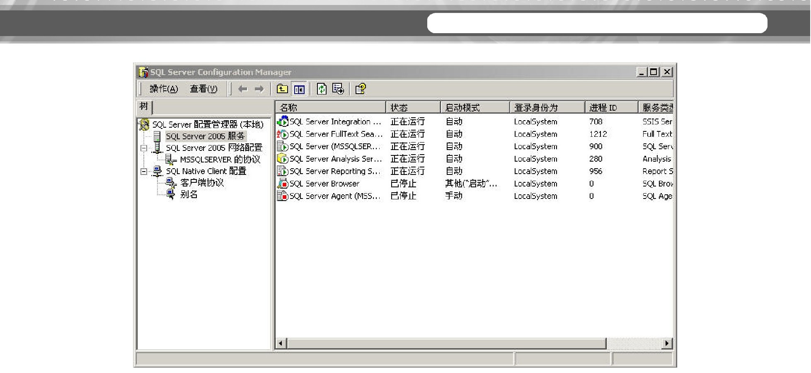Select the SQL Server FullText Sea... row name
811x373 pixels.
336,134
